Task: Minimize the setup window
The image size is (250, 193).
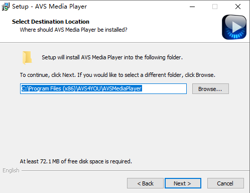Action: pos(192,7)
